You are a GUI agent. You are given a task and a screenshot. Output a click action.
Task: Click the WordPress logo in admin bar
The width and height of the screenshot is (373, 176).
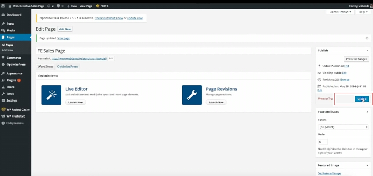(3, 6)
